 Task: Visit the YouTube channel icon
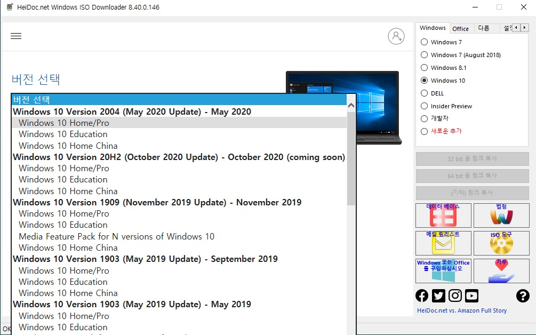[472, 296]
